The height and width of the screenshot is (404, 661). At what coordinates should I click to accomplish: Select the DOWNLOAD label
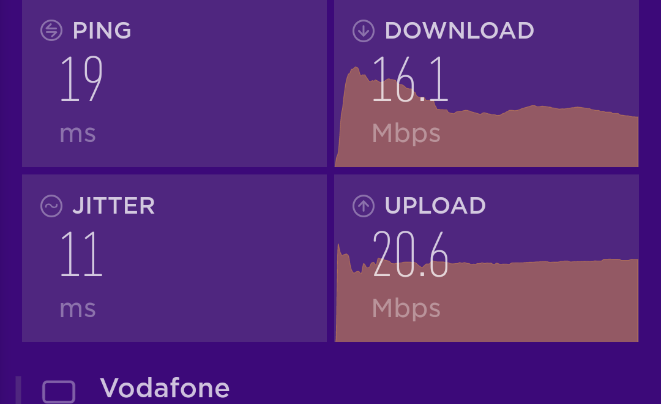[x=460, y=31]
